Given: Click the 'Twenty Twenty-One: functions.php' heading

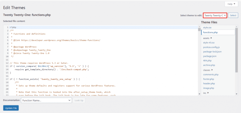Looking at the screenshot, I should pos(27,15).
